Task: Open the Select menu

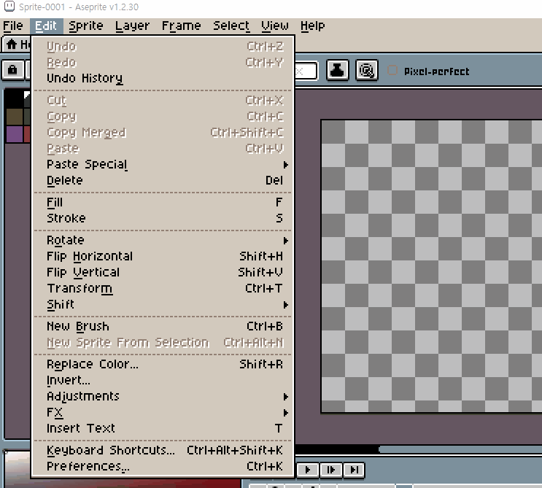Action: pos(231,26)
